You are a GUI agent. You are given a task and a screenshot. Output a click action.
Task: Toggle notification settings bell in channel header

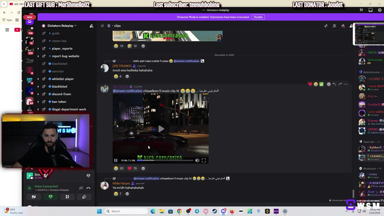point(334,26)
